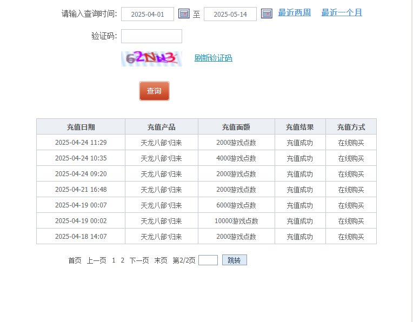Click the 充值日期 column header
413x322 pixels.
[x=81, y=127]
